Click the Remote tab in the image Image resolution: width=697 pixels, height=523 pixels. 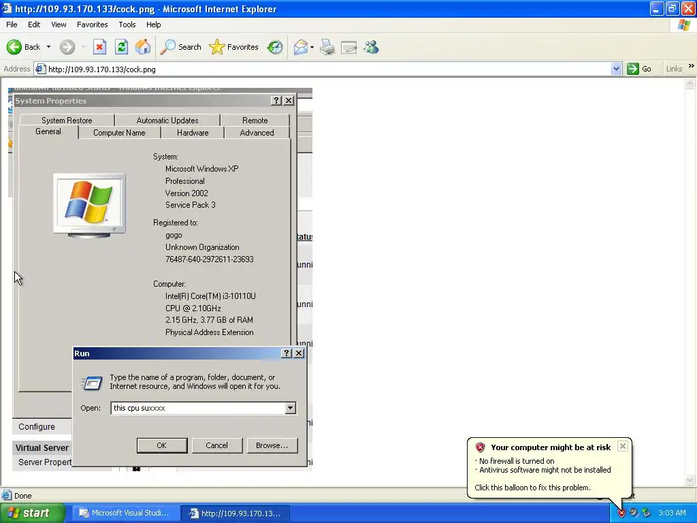[x=255, y=120]
